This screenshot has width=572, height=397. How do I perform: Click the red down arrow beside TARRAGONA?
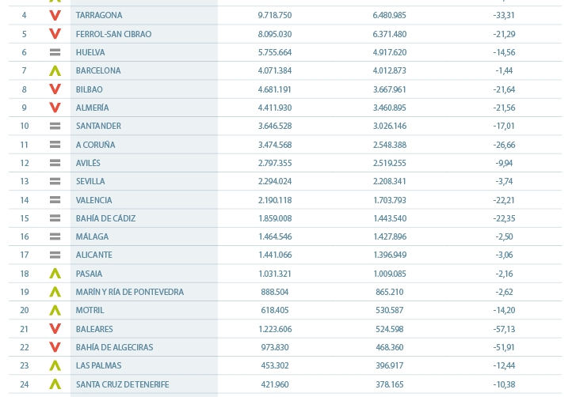[55, 15]
